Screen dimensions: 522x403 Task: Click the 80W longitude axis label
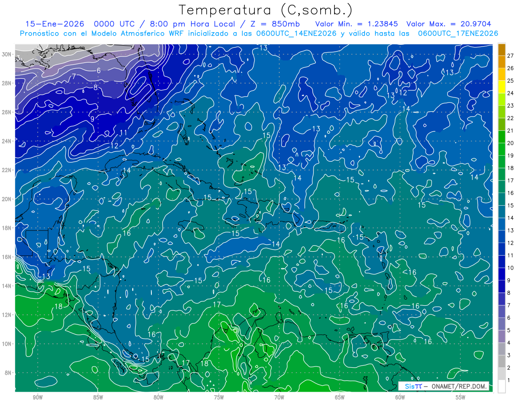coord(158,397)
